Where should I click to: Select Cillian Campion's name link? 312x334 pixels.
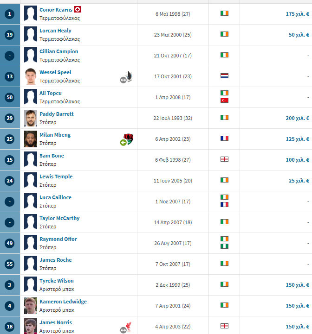pos(58,51)
